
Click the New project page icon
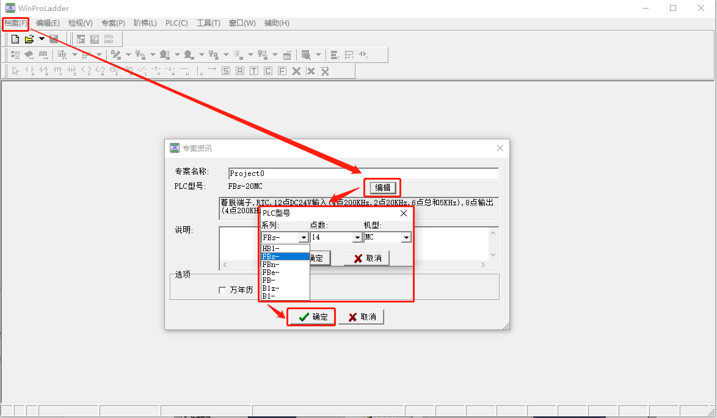(x=15, y=39)
